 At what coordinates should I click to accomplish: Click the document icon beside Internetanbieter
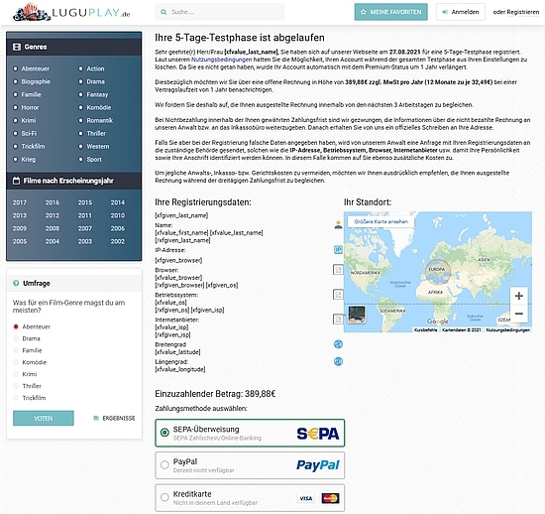click(338, 319)
